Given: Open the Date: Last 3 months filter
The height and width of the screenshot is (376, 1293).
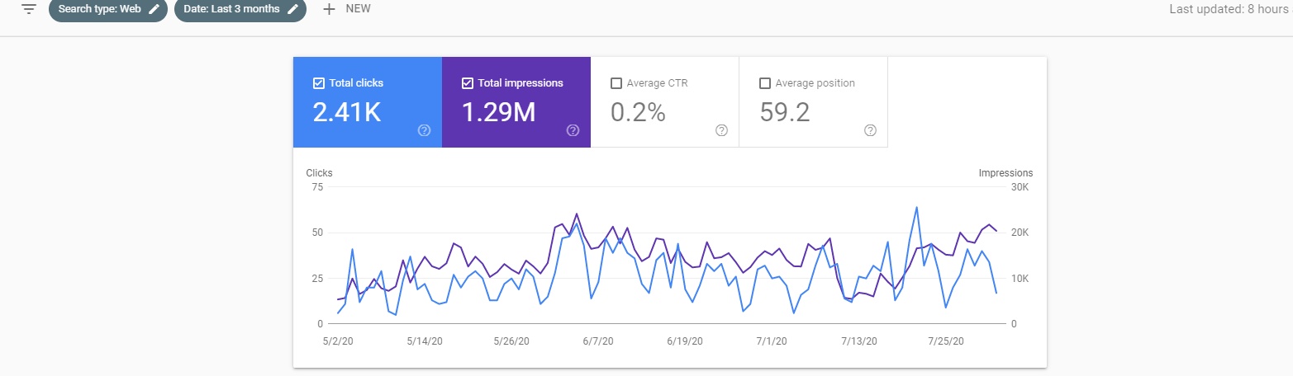Looking at the screenshot, I should [232, 9].
